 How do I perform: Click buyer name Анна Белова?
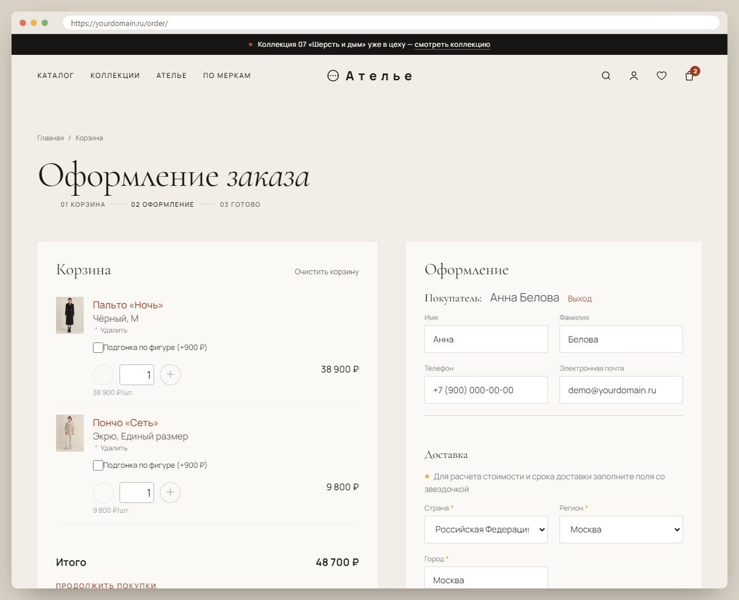click(525, 298)
